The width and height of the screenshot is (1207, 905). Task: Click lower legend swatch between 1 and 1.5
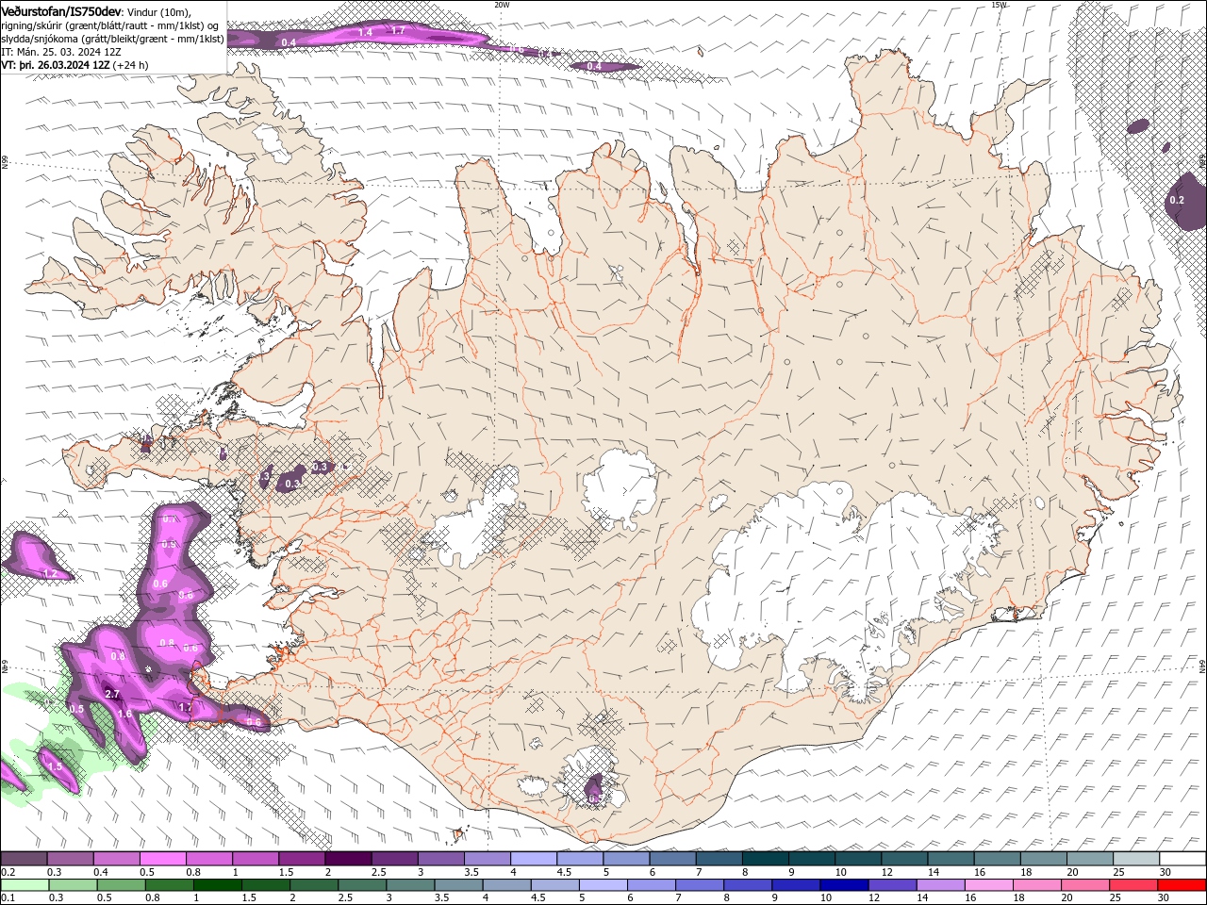[x=217, y=885]
